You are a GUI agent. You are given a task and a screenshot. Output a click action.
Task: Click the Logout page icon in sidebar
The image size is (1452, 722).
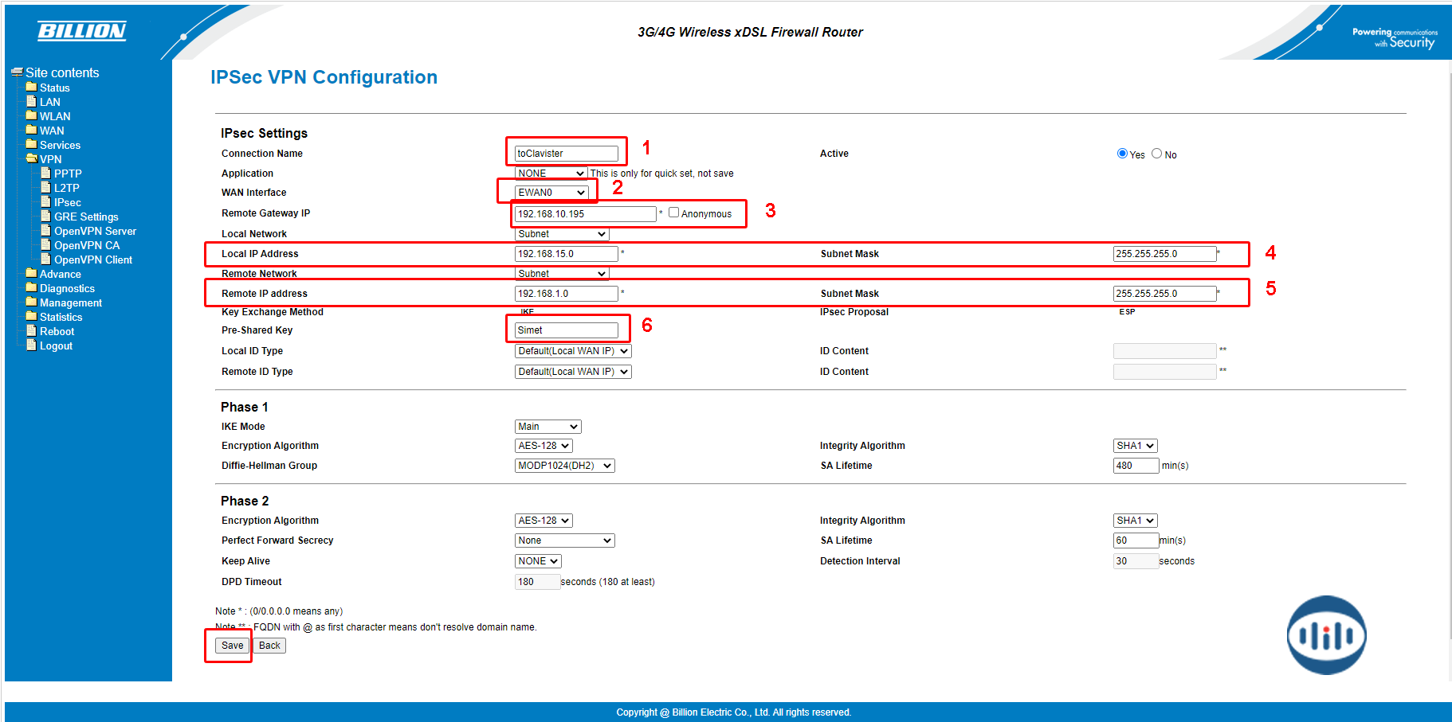coord(31,345)
